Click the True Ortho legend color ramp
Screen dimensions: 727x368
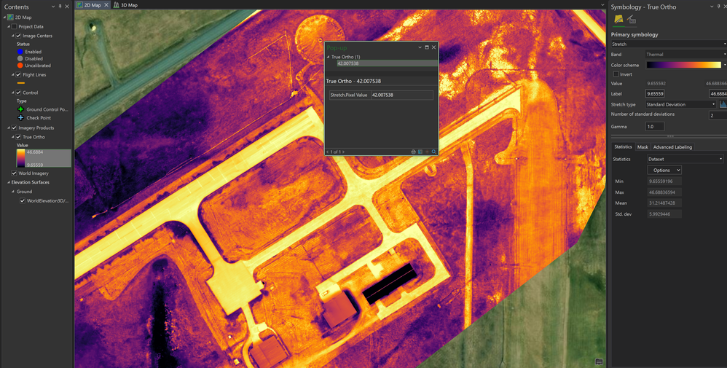click(x=21, y=158)
